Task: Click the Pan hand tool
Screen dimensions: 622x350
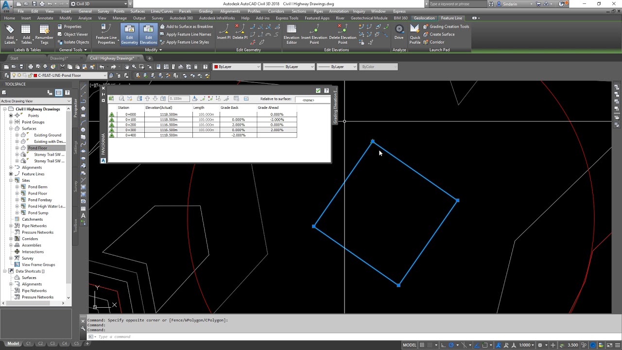Action: (127, 67)
